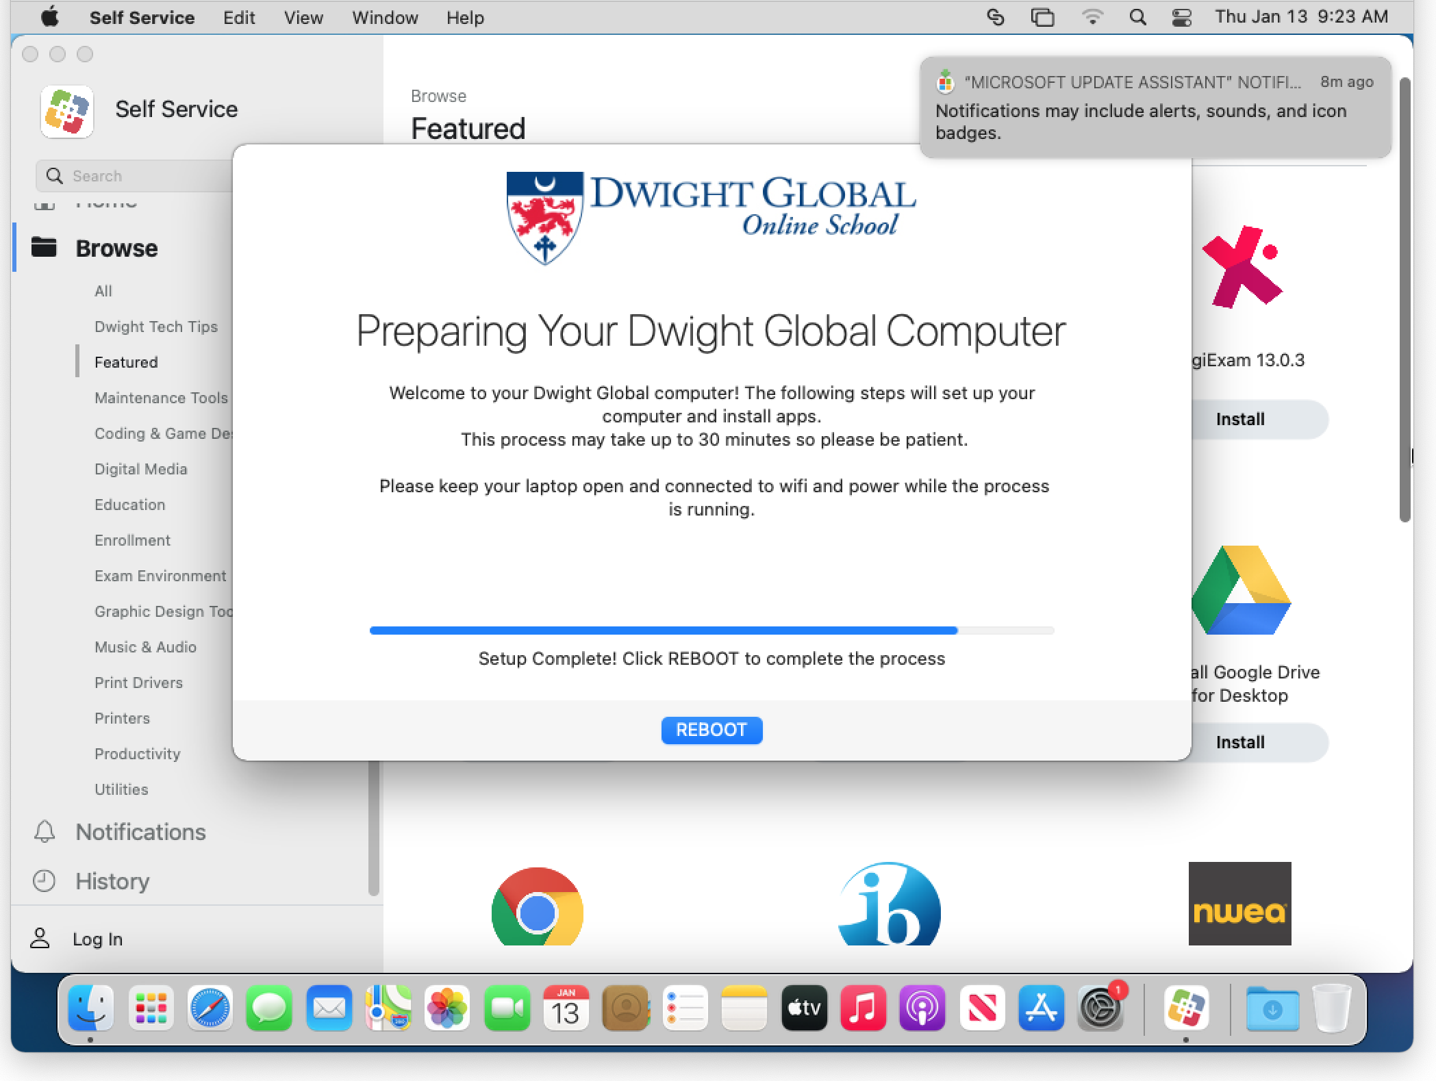The width and height of the screenshot is (1436, 1081).
Task: Click the setup progress bar
Action: pos(711,631)
